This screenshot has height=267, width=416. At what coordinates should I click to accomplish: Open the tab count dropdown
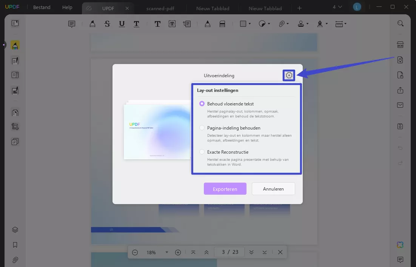(337, 7)
